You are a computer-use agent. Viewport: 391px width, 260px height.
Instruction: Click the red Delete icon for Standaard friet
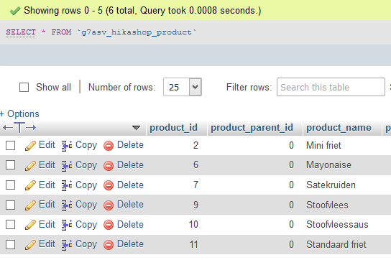coord(109,245)
